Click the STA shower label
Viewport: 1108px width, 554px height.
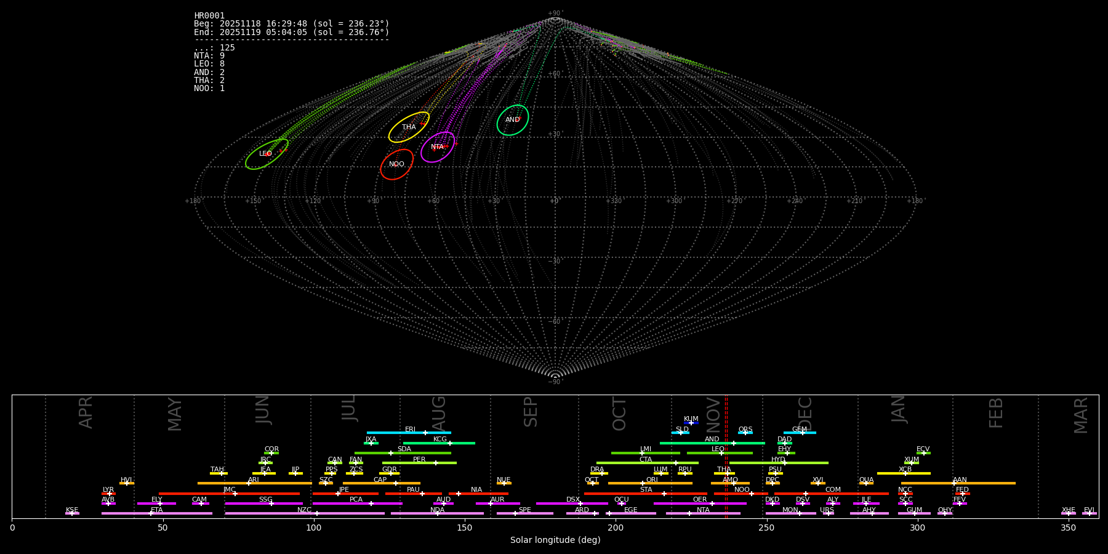(x=646, y=490)
